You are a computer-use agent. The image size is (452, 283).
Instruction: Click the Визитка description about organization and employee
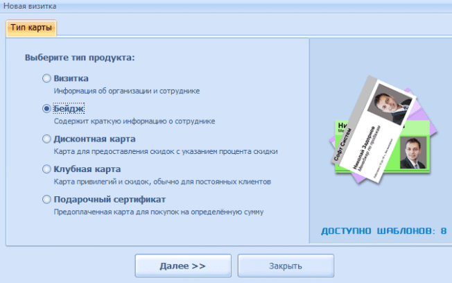(128, 90)
